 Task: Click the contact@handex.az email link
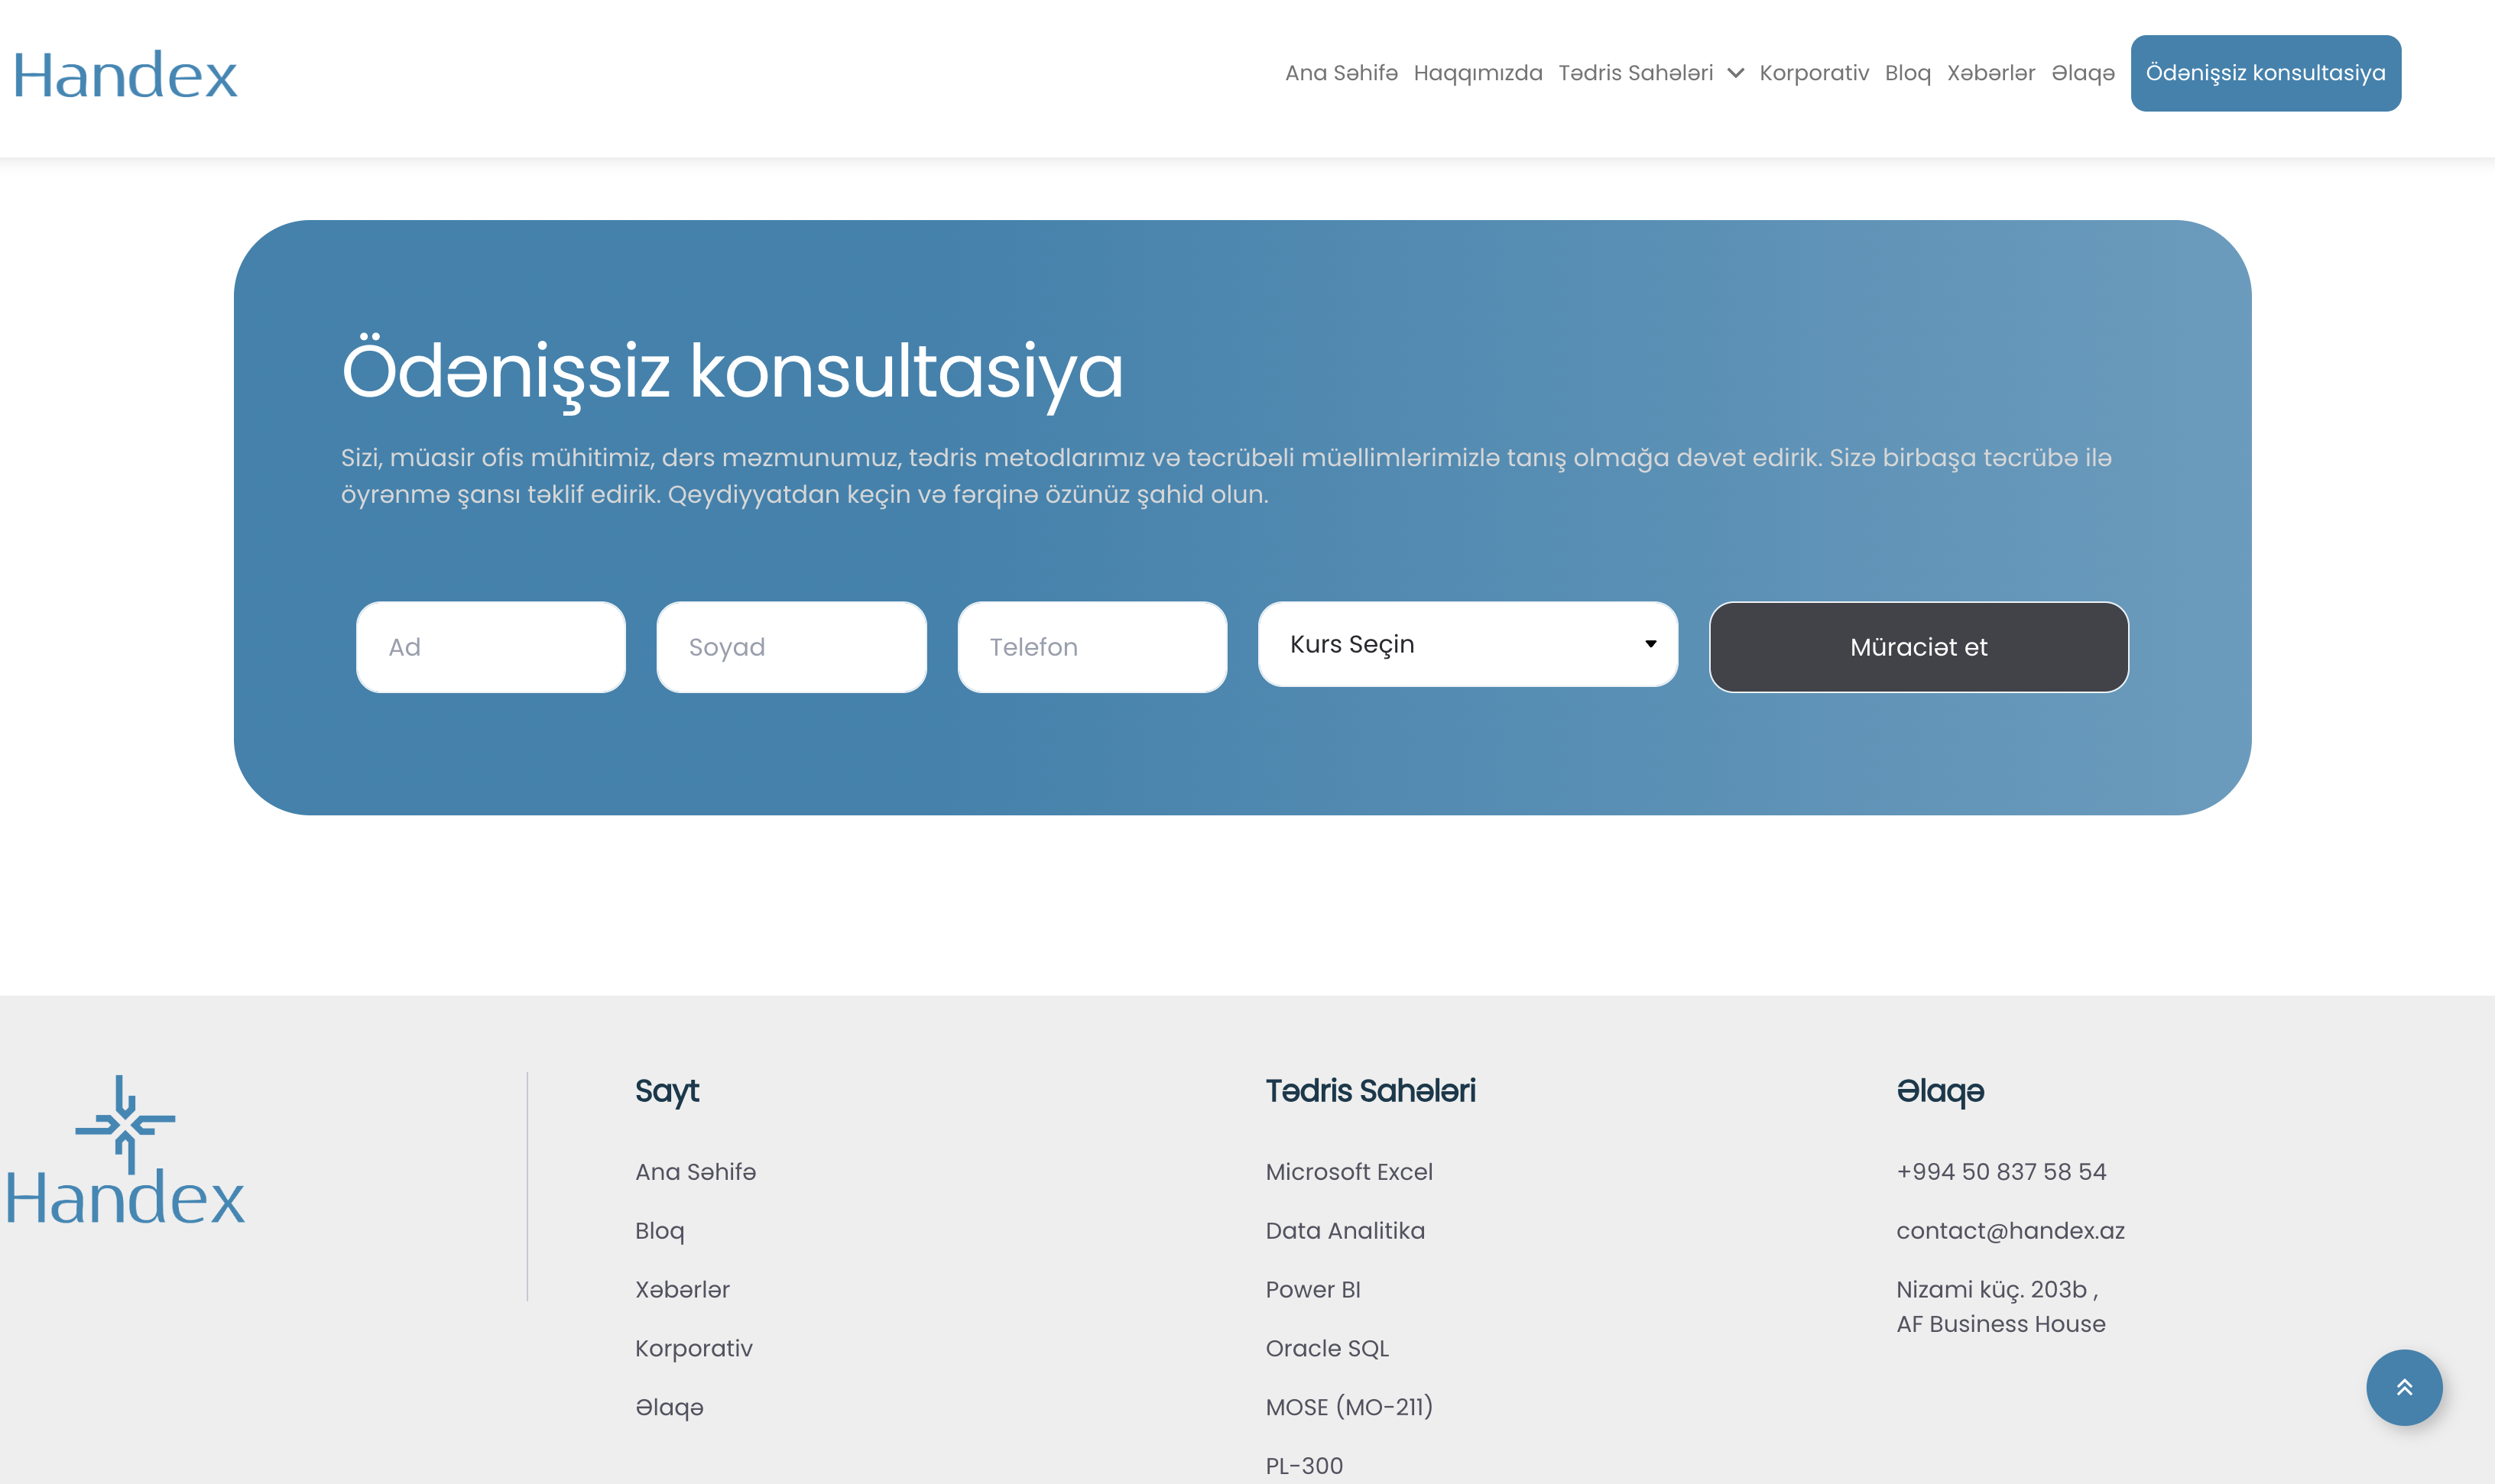(x=2009, y=1230)
